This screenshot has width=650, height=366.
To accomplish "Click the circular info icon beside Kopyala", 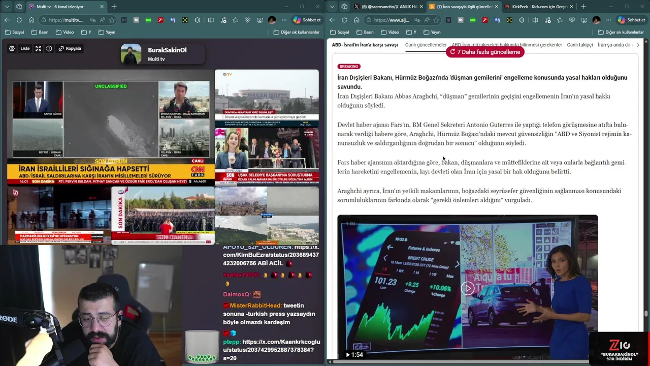I will point(49,49).
